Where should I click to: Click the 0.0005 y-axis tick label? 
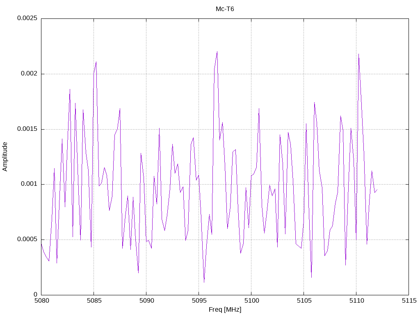click(27, 239)
